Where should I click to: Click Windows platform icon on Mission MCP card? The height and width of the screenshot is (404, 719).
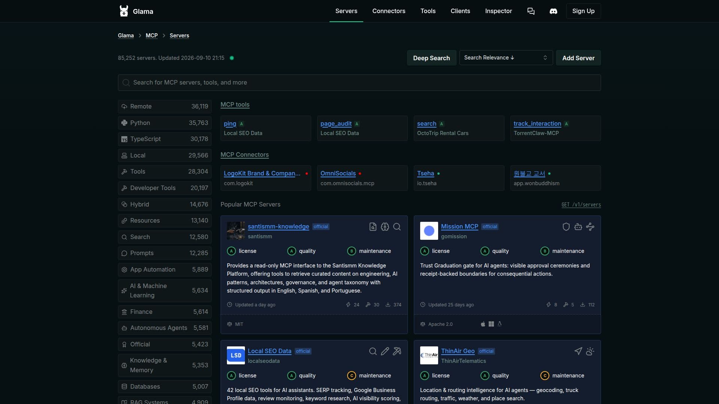[x=491, y=324]
